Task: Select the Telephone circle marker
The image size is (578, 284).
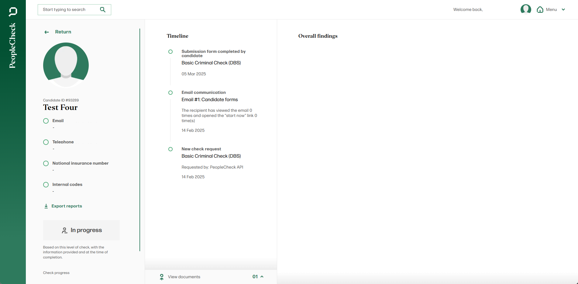Action: click(x=46, y=142)
